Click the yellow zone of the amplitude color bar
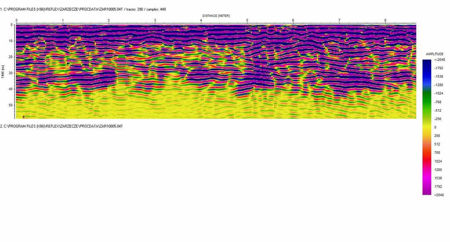This screenshot has width=450, height=242. tap(427, 127)
